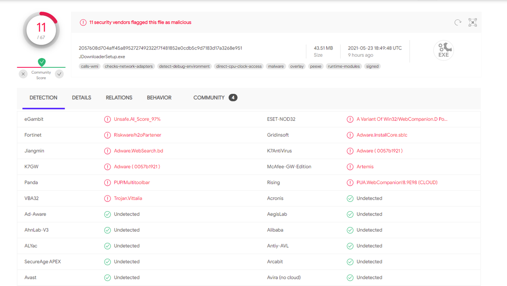Click Gridinsoft's red warning icon
This screenshot has width=507, height=286.
(x=350, y=135)
